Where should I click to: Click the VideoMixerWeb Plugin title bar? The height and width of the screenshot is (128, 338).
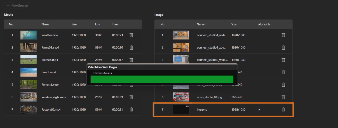(x=162, y=67)
